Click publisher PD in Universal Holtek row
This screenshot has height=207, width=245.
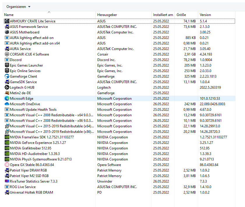[99, 192]
